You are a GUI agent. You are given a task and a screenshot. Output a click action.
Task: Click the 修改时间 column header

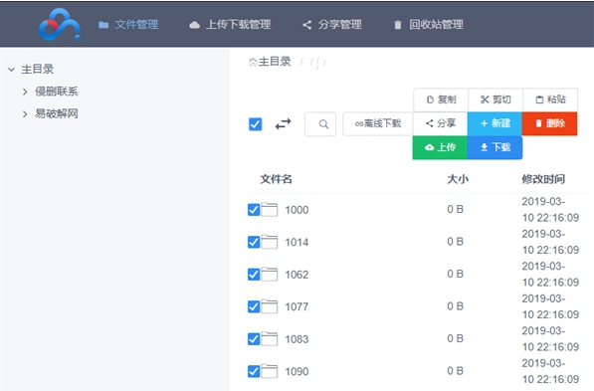[543, 179]
